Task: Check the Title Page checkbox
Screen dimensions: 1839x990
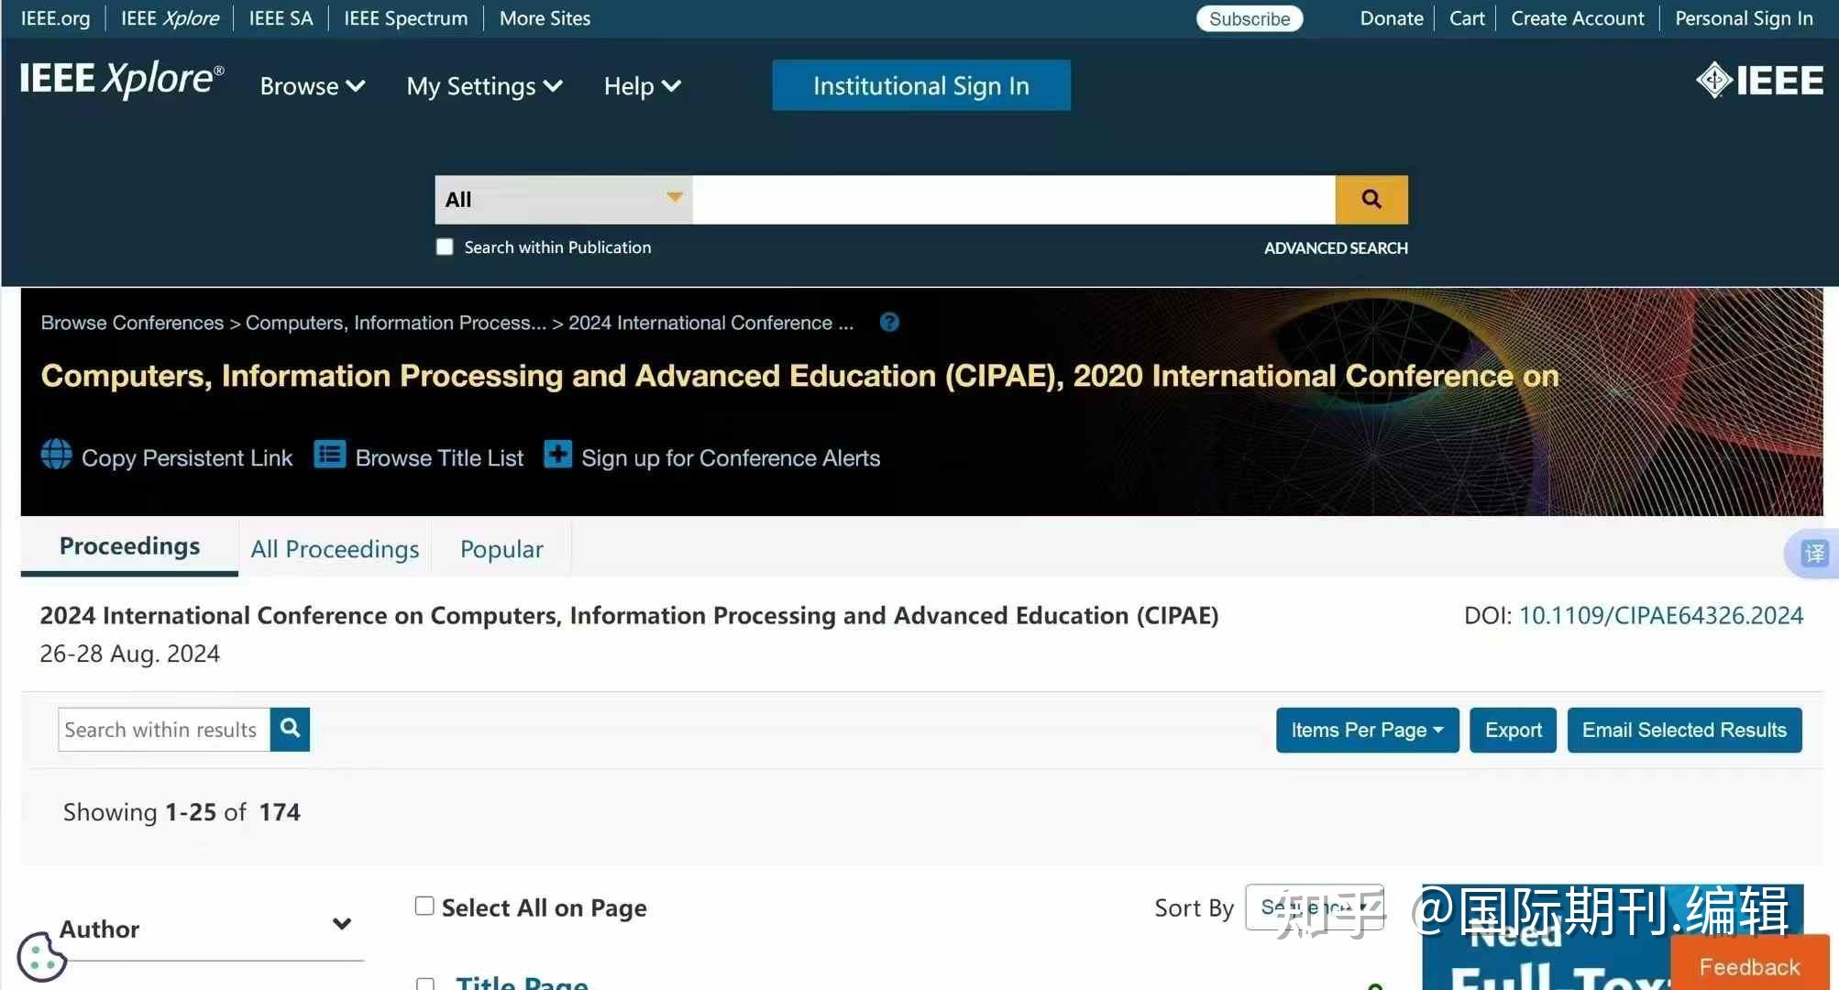Action: click(x=424, y=984)
